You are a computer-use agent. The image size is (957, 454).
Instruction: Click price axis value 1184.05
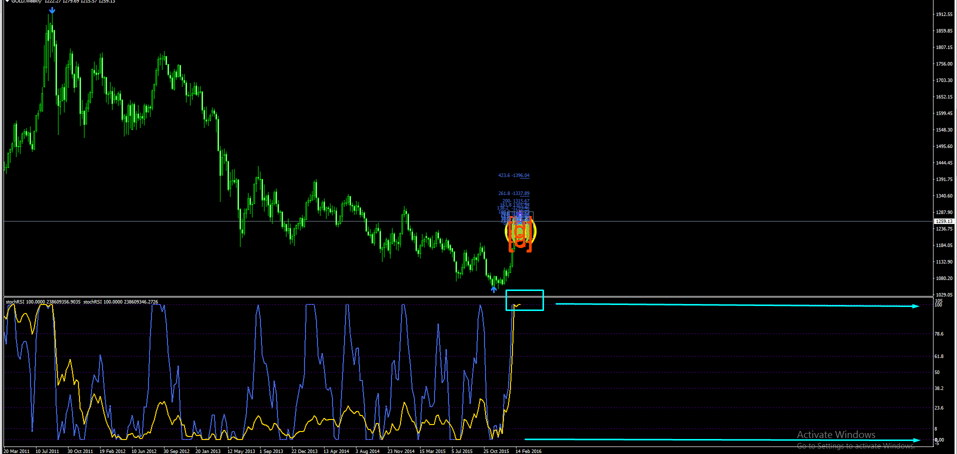(x=944, y=245)
